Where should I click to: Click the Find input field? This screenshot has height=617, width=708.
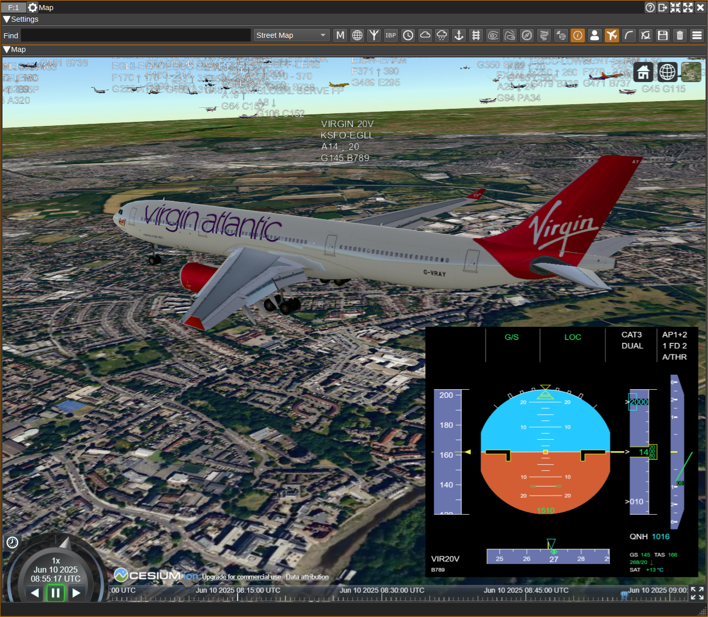pos(136,35)
